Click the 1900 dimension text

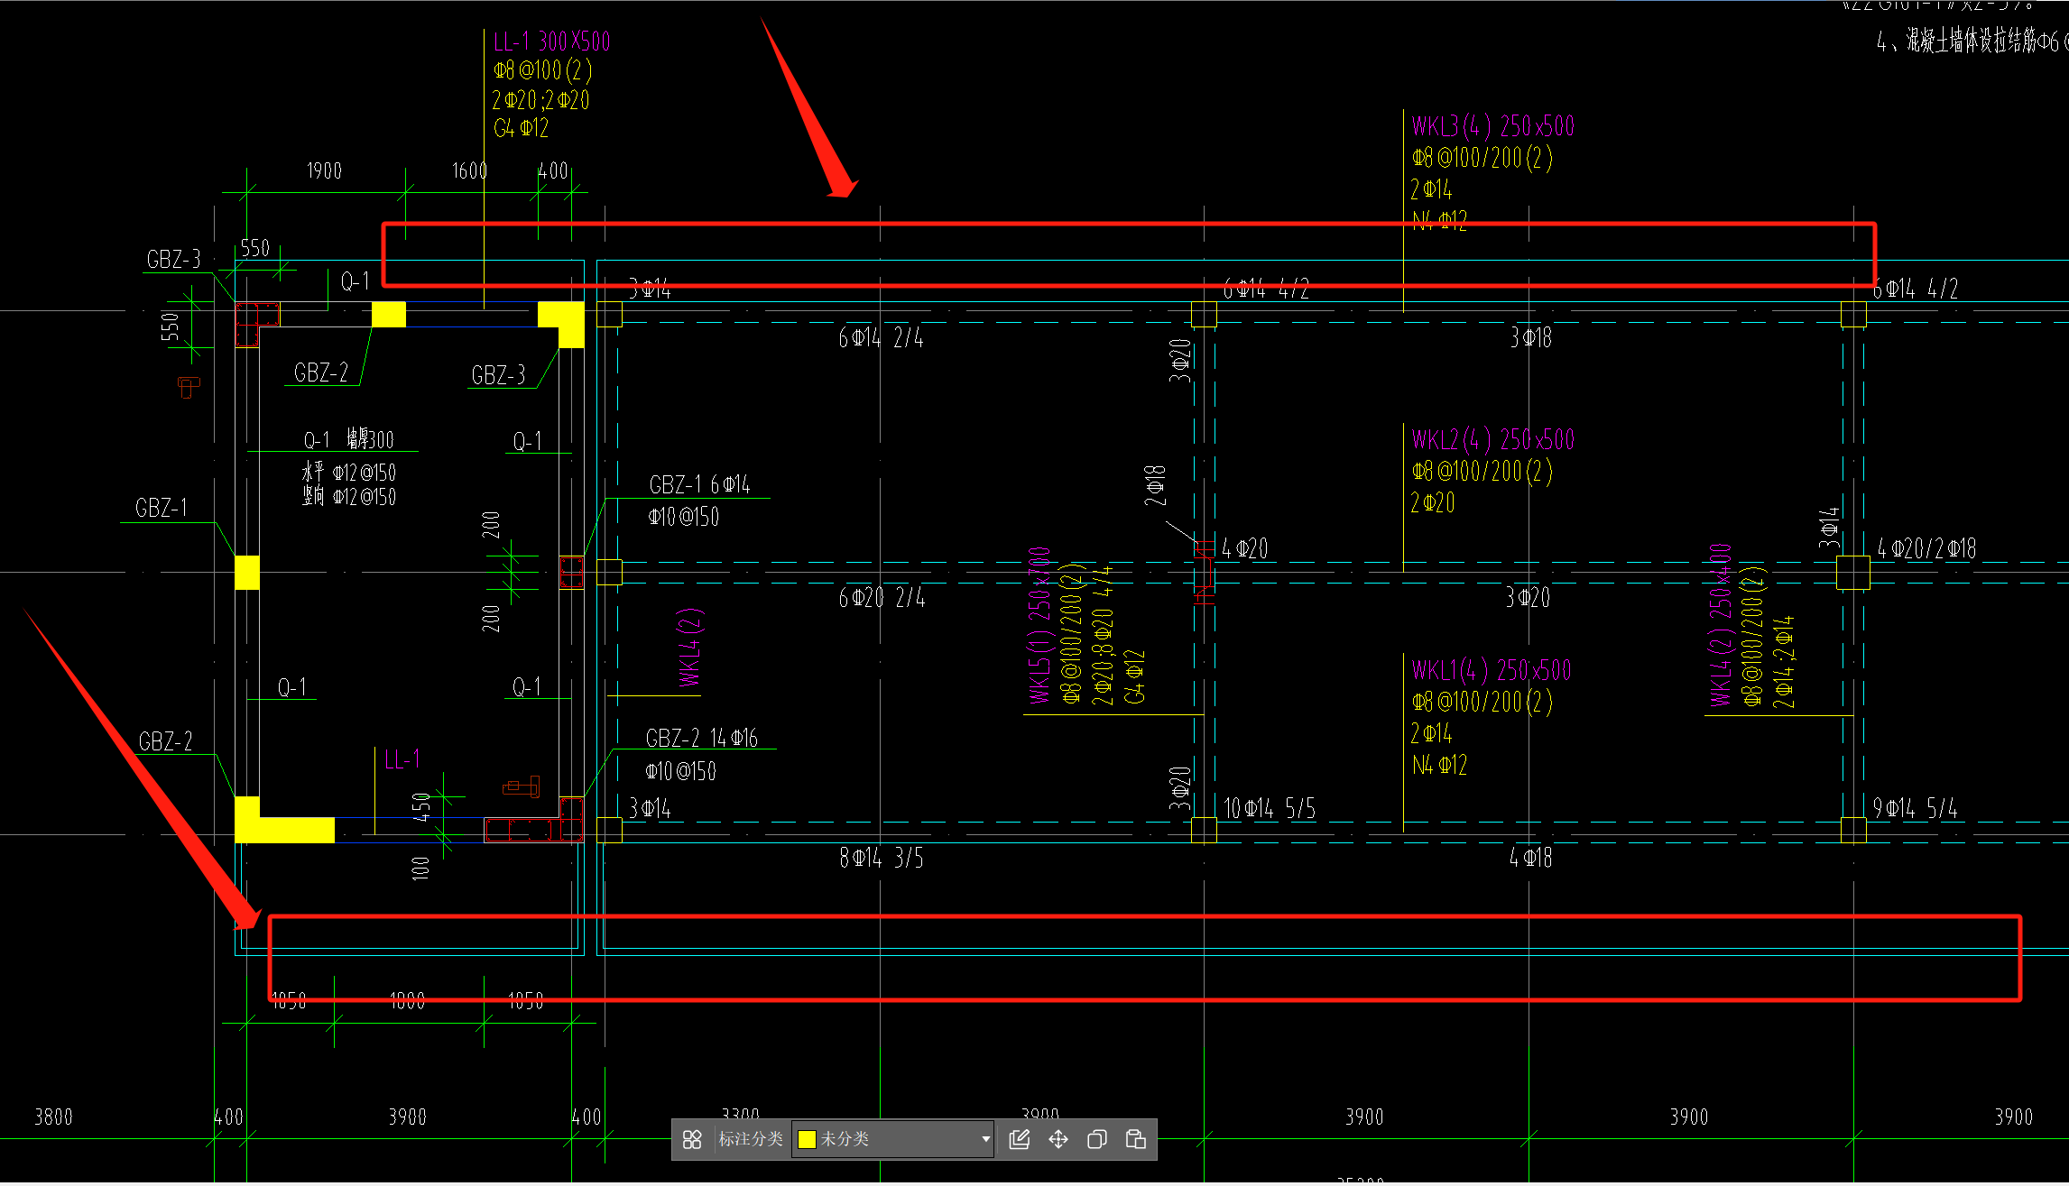pyautogui.click(x=325, y=171)
